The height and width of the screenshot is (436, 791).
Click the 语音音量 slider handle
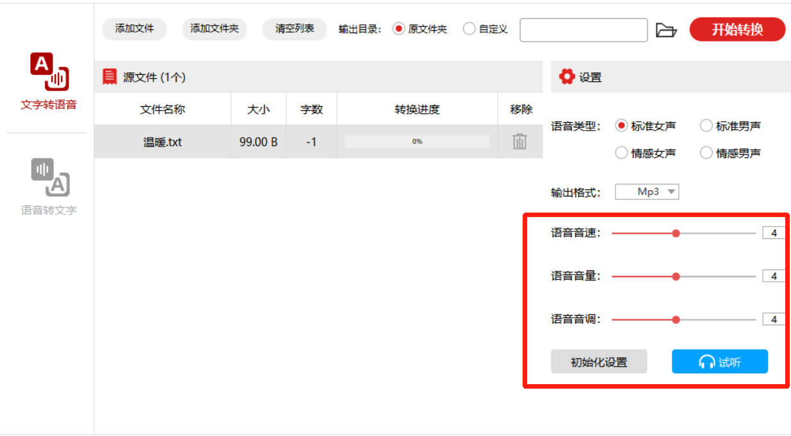676,277
